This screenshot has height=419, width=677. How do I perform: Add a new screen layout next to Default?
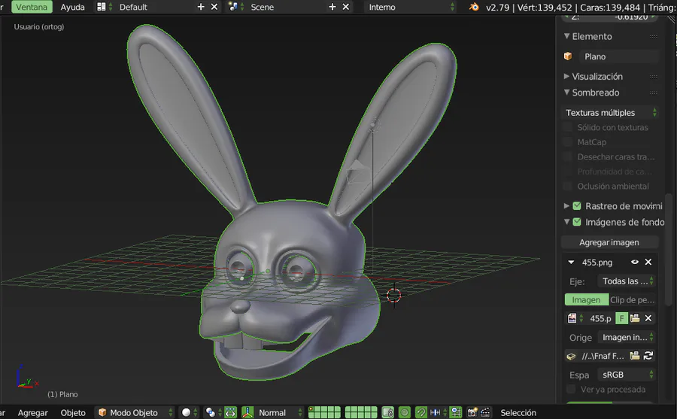pos(201,7)
